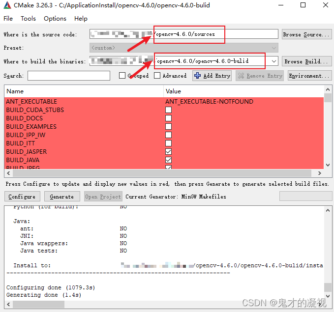Click the Browse Build button
Viewport: 334px width, 312px height.
pyautogui.click(x=306, y=61)
